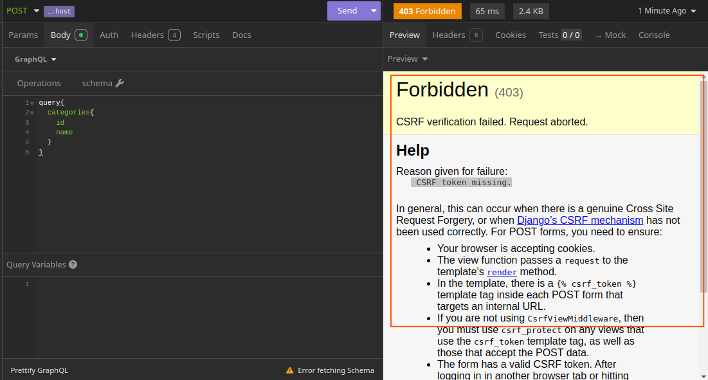Click the render method link

click(x=502, y=272)
